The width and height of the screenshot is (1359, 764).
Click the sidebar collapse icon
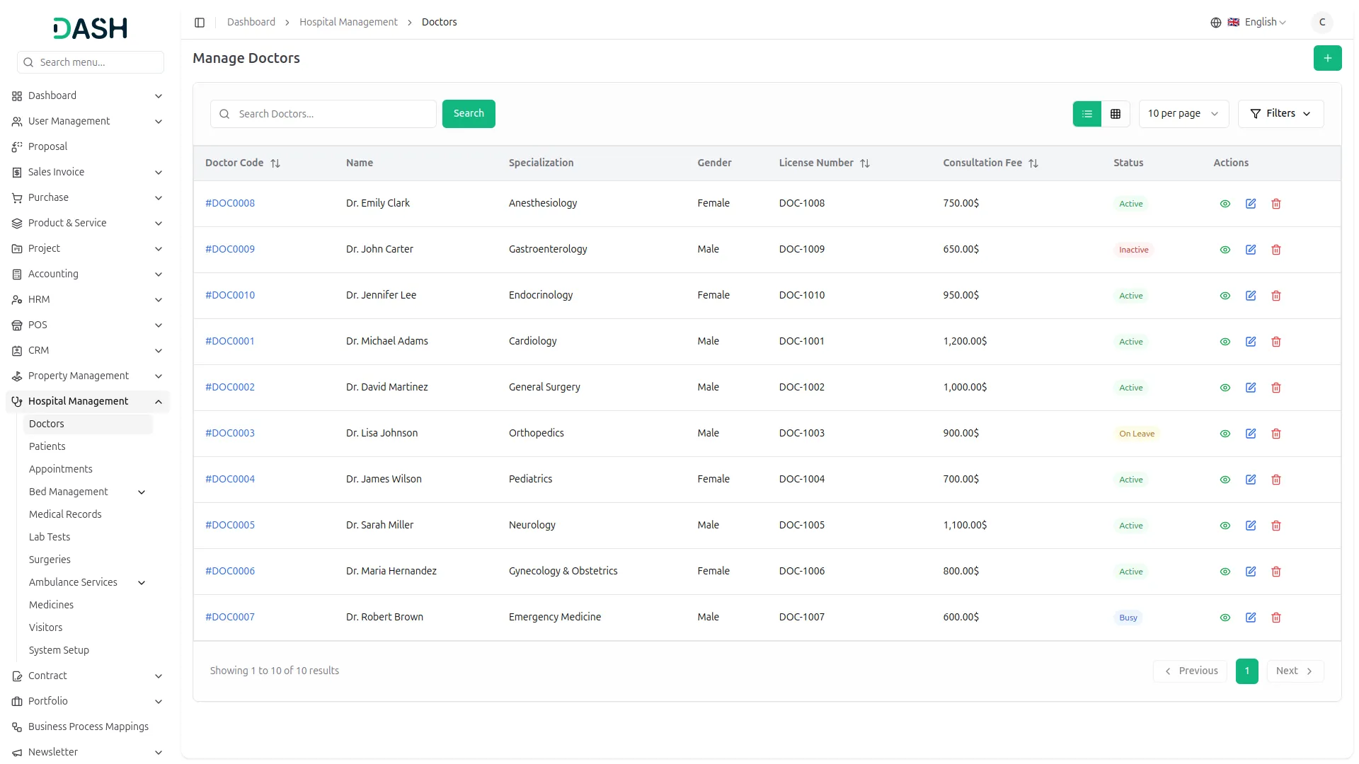point(200,23)
